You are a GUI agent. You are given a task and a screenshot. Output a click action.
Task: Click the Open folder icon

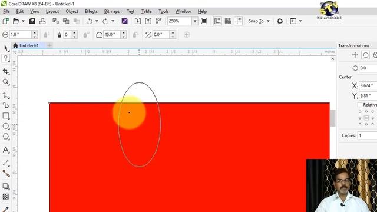[16, 21]
